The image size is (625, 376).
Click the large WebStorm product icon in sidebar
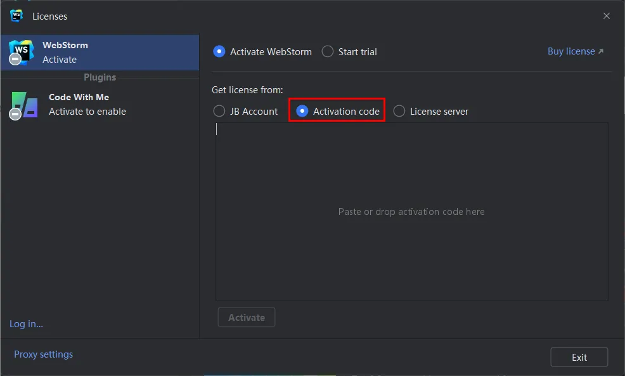point(21,51)
